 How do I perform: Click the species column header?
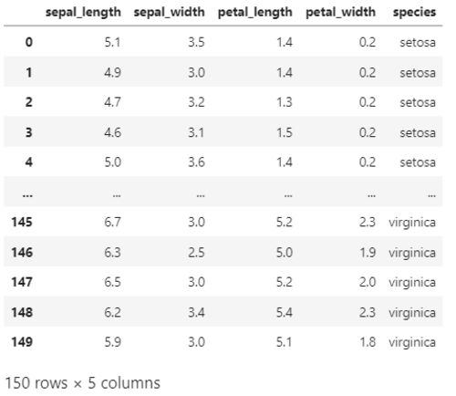(x=414, y=13)
